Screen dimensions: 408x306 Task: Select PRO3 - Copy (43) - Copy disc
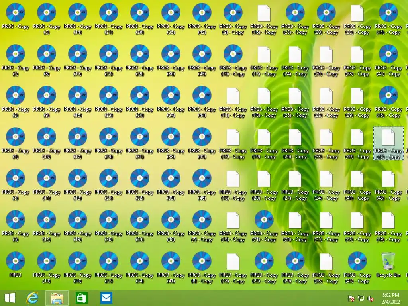coord(357,261)
